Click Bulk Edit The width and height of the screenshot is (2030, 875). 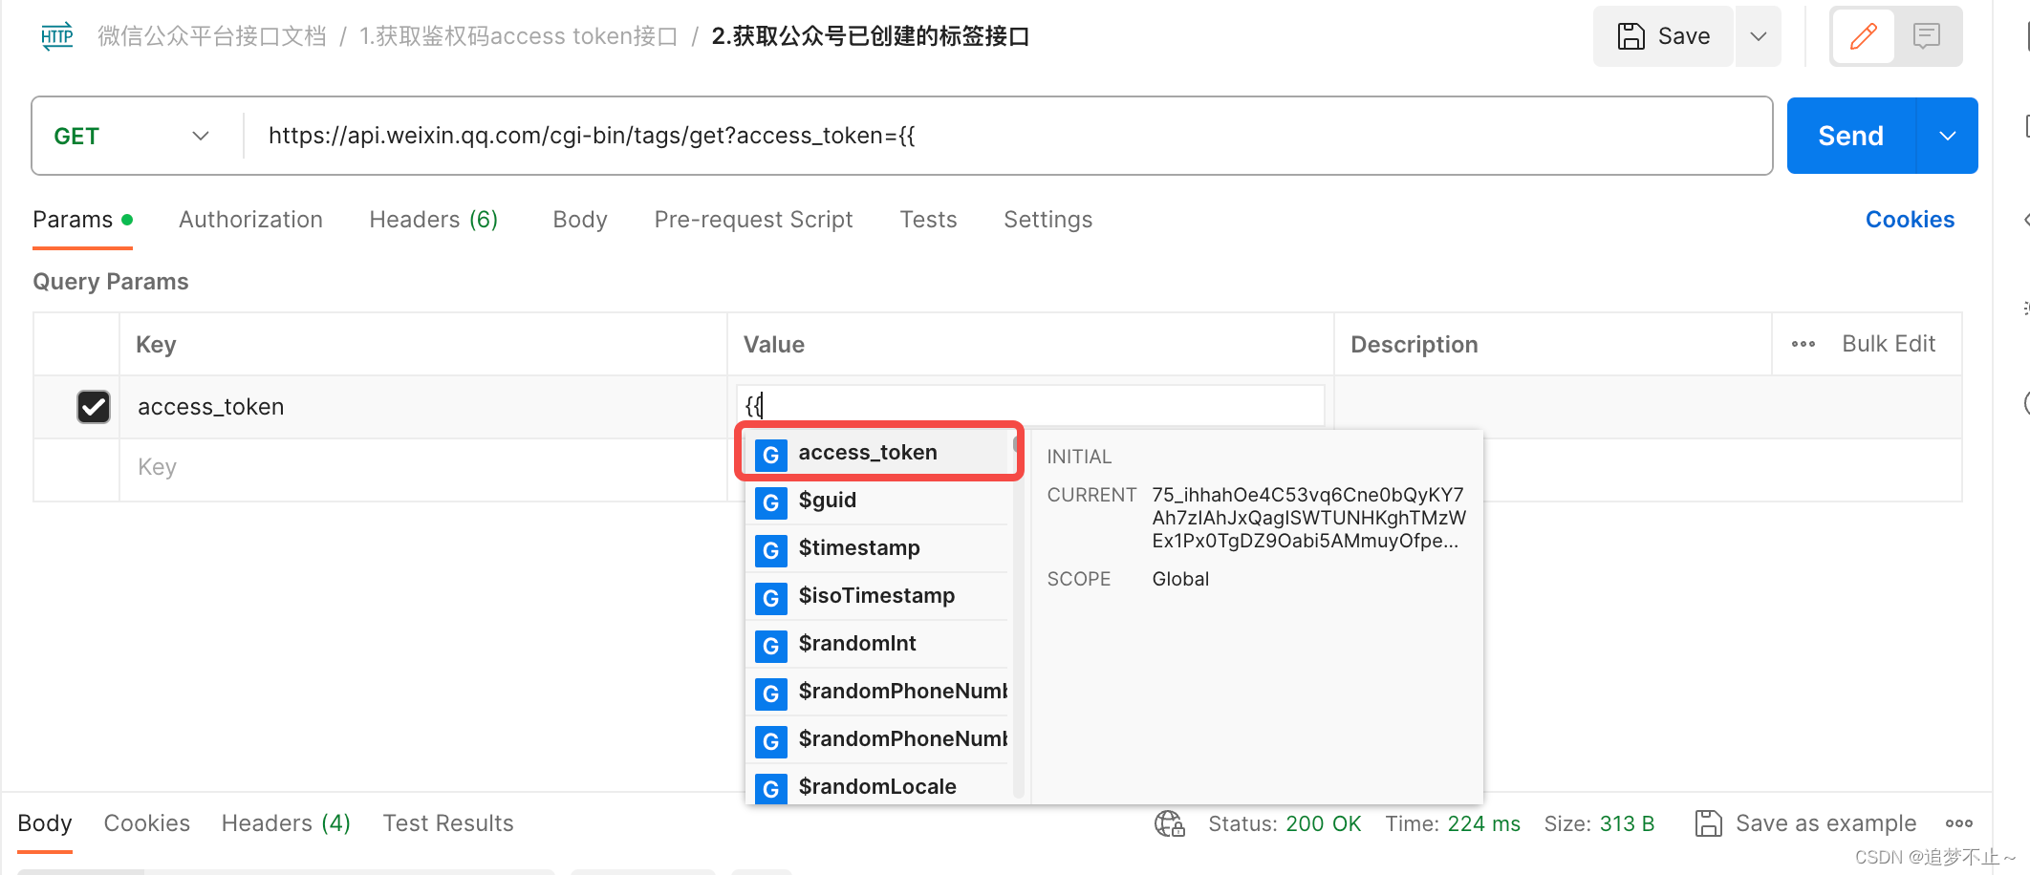(x=1889, y=344)
